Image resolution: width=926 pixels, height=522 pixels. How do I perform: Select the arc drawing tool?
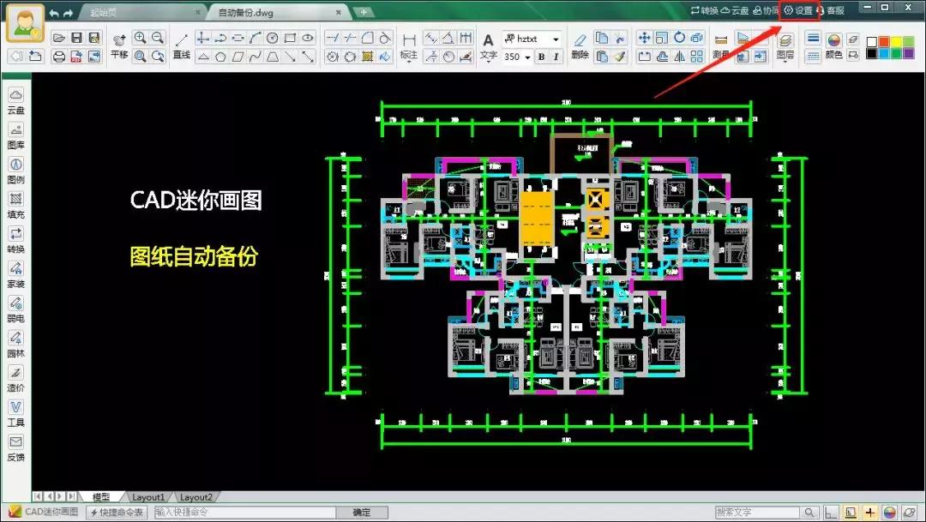click(x=255, y=38)
